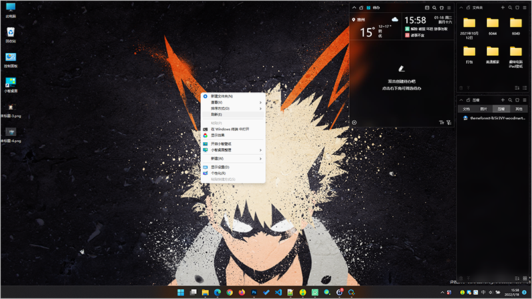Switch to the 其他 tab
532x299 pixels.
518,108
